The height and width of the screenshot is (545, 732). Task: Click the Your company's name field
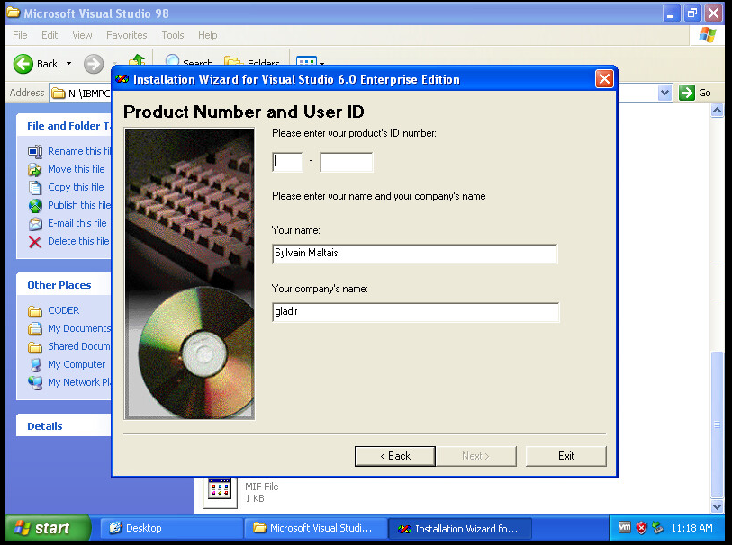coord(415,312)
